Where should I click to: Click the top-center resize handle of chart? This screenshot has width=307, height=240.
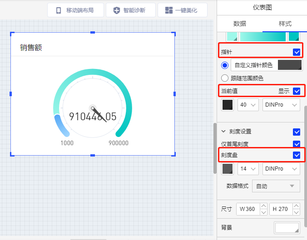click(93, 33)
